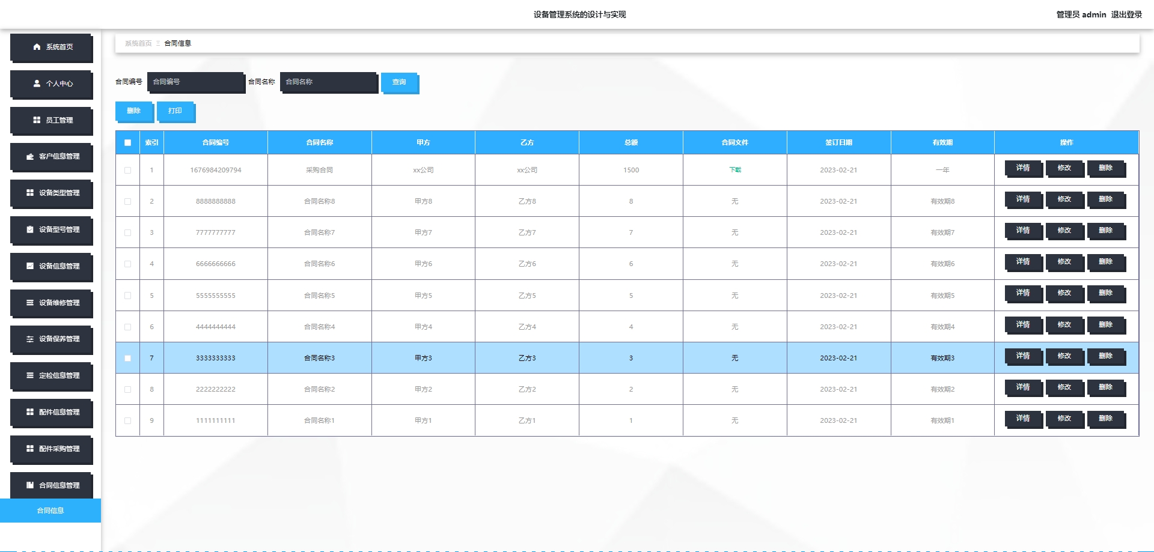This screenshot has width=1154, height=552.
Task: Click 下载 link in 采购合同 row
Action: (x=734, y=170)
